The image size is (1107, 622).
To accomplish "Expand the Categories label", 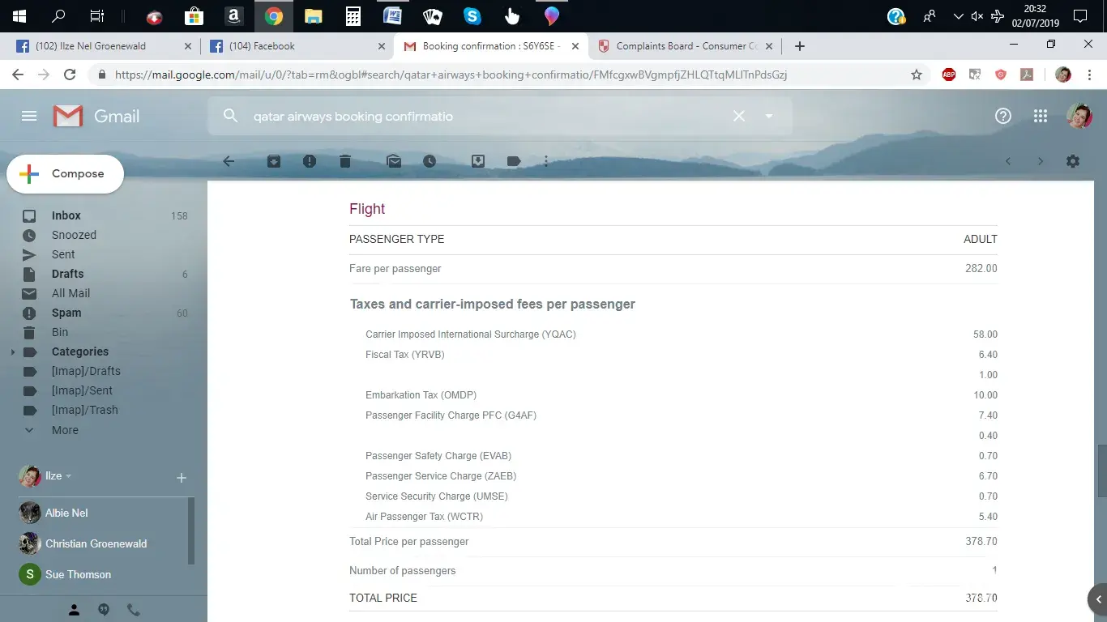I will pyautogui.click(x=12, y=352).
